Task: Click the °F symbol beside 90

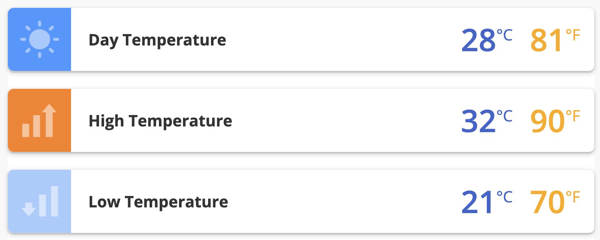Action: (573, 116)
